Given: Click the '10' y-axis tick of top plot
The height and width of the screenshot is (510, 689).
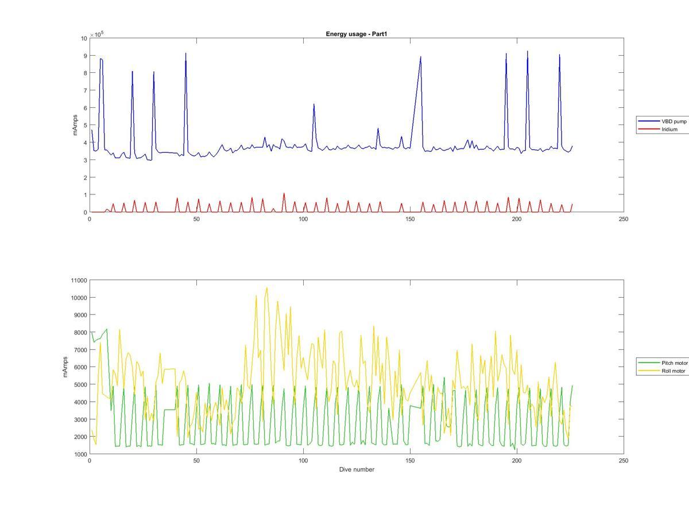Looking at the screenshot, I should tap(84, 38).
